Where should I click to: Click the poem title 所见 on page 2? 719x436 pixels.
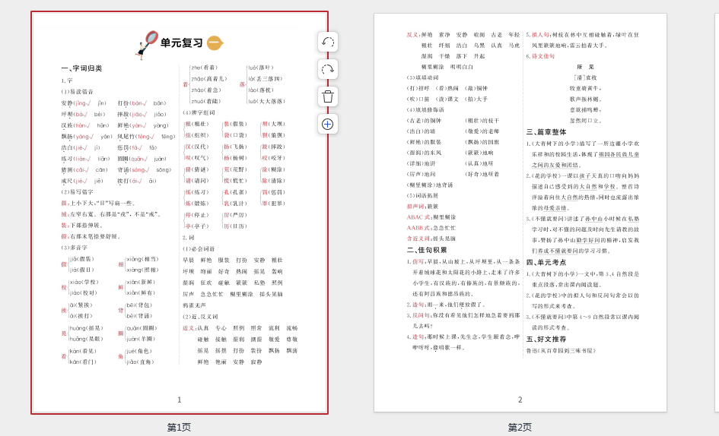tap(585, 67)
